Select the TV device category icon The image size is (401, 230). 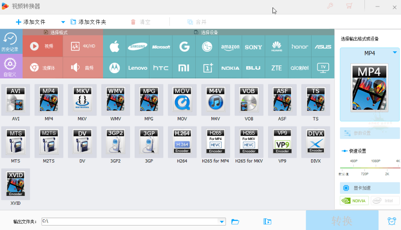323,68
